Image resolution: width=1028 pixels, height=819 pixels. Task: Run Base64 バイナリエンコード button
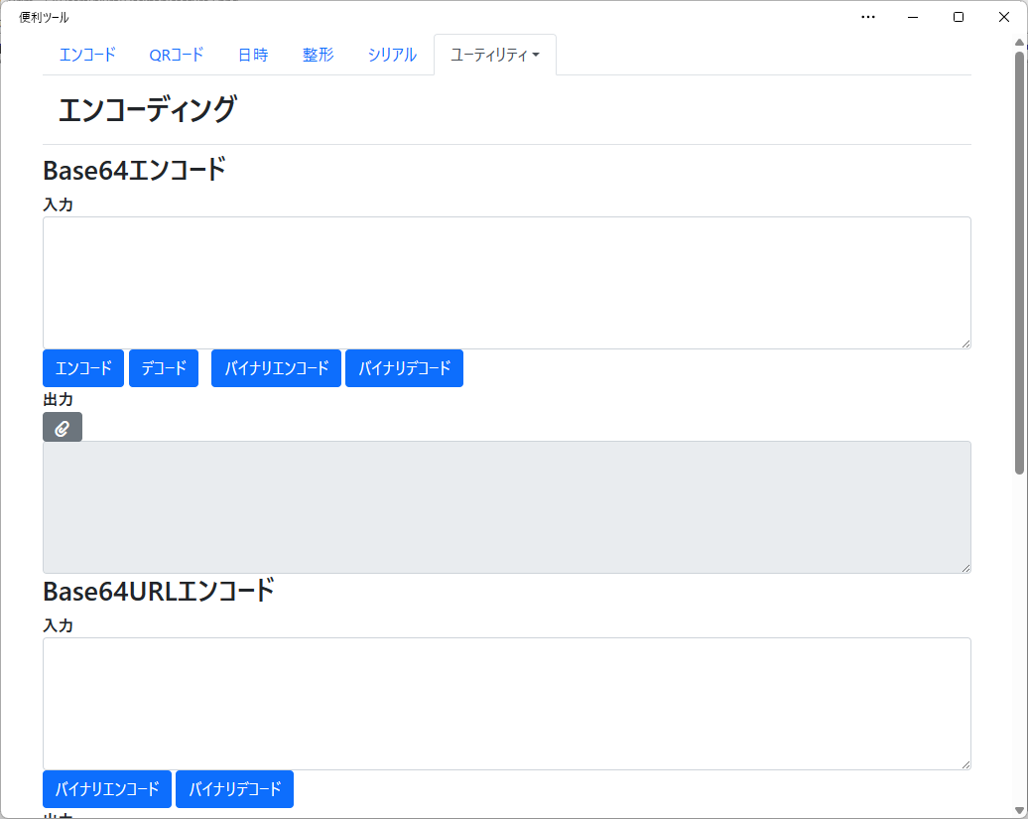tap(276, 368)
